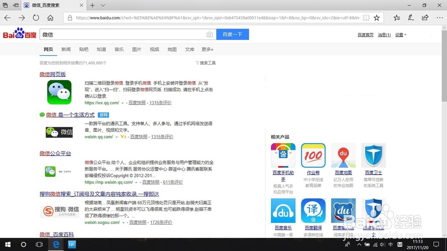
Task: Click the set tabs aside icon
Action: pos(16,5)
